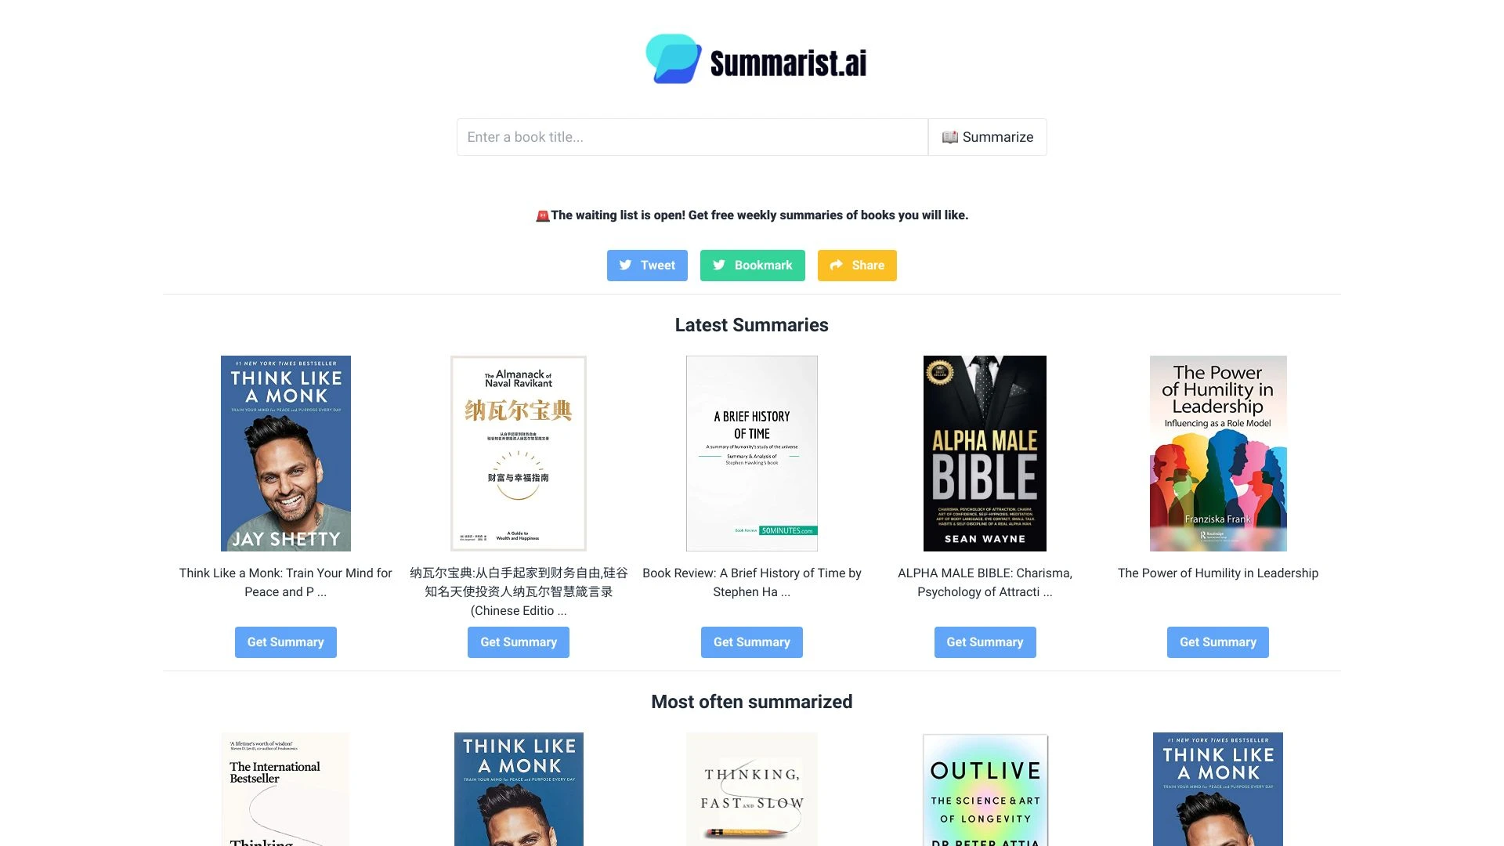The height and width of the screenshot is (846, 1504).
Task: Click the Share arrow icon
Action: coord(836,265)
